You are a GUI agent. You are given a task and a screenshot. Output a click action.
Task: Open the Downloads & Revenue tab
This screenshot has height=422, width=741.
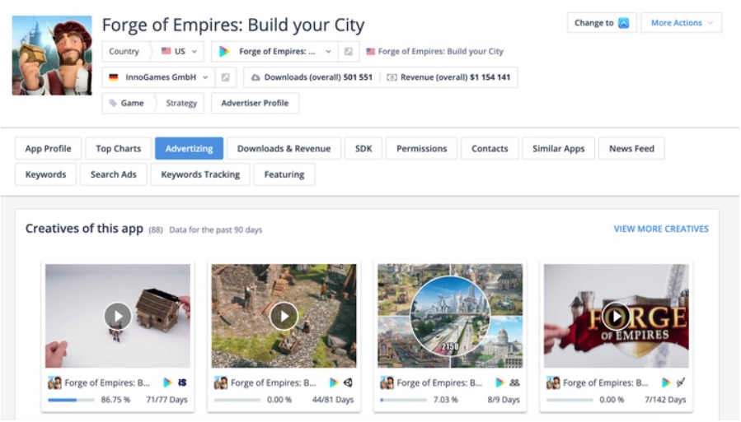pos(284,149)
